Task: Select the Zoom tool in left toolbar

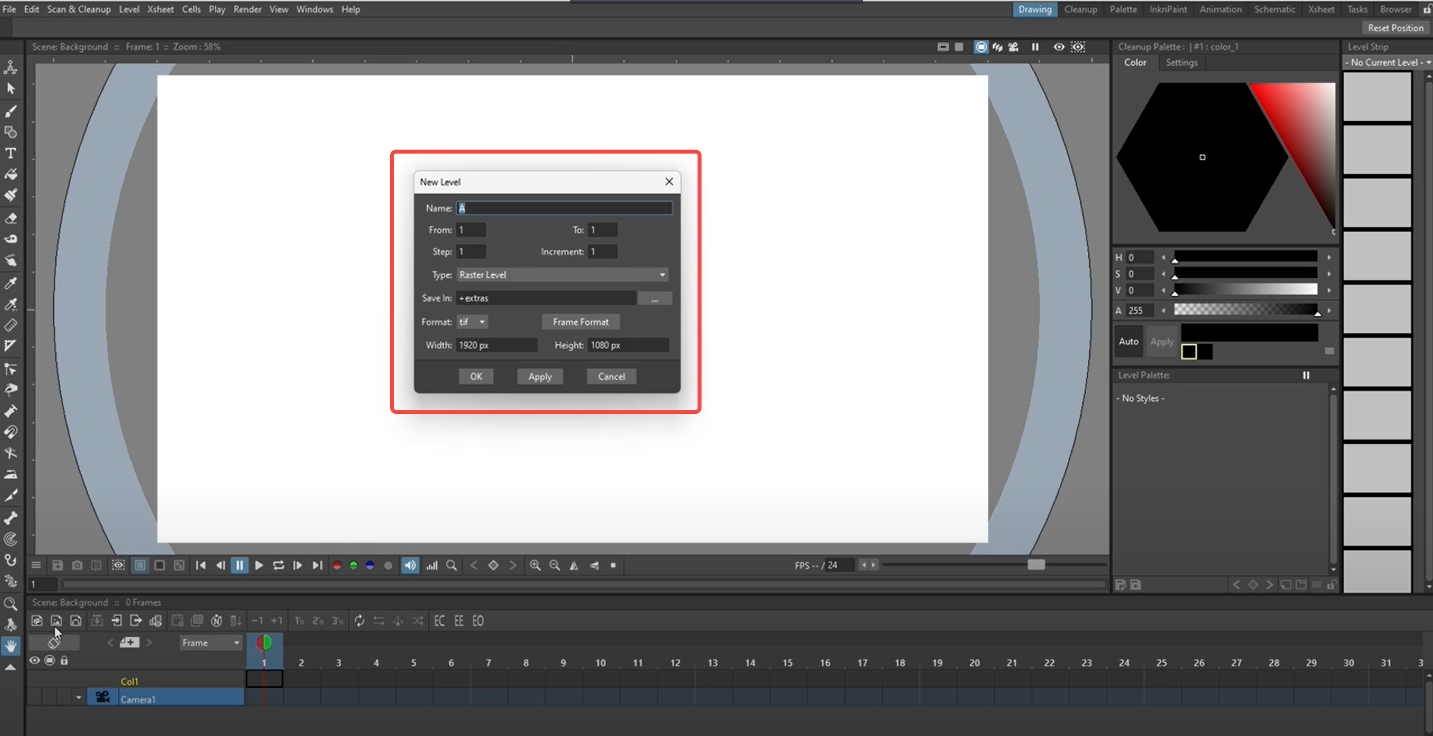Action: pyautogui.click(x=10, y=603)
